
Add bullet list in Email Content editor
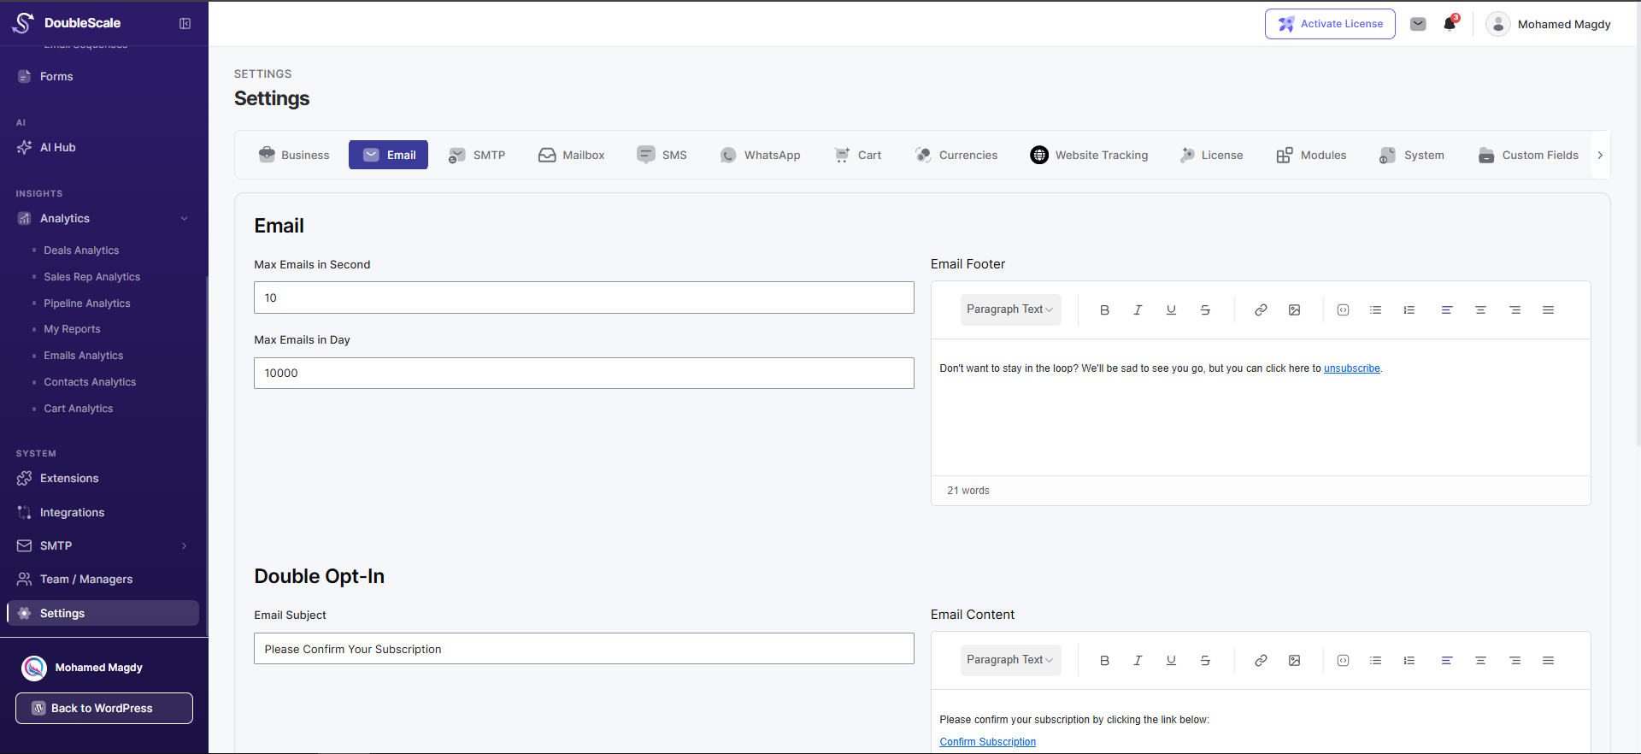tap(1375, 661)
